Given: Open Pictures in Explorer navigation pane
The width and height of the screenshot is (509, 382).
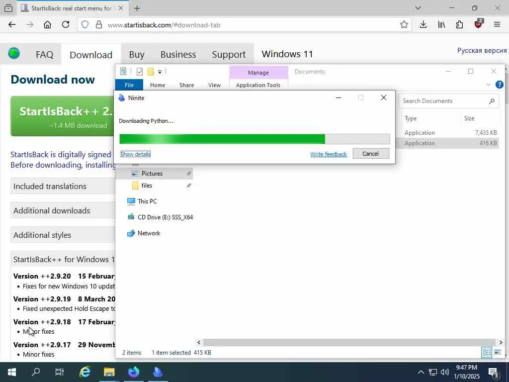Looking at the screenshot, I should coord(152,174).
